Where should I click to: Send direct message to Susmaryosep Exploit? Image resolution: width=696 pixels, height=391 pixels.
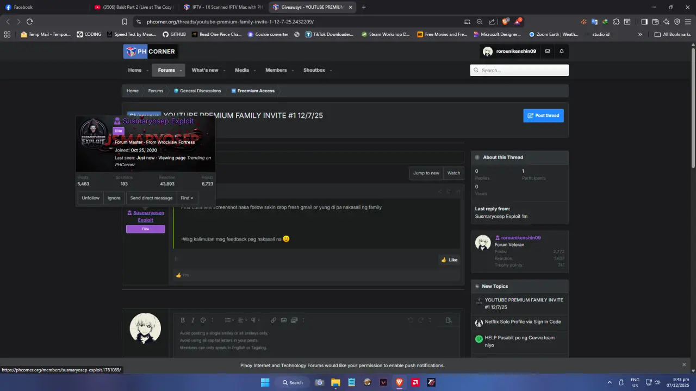[x=151, y=198]
